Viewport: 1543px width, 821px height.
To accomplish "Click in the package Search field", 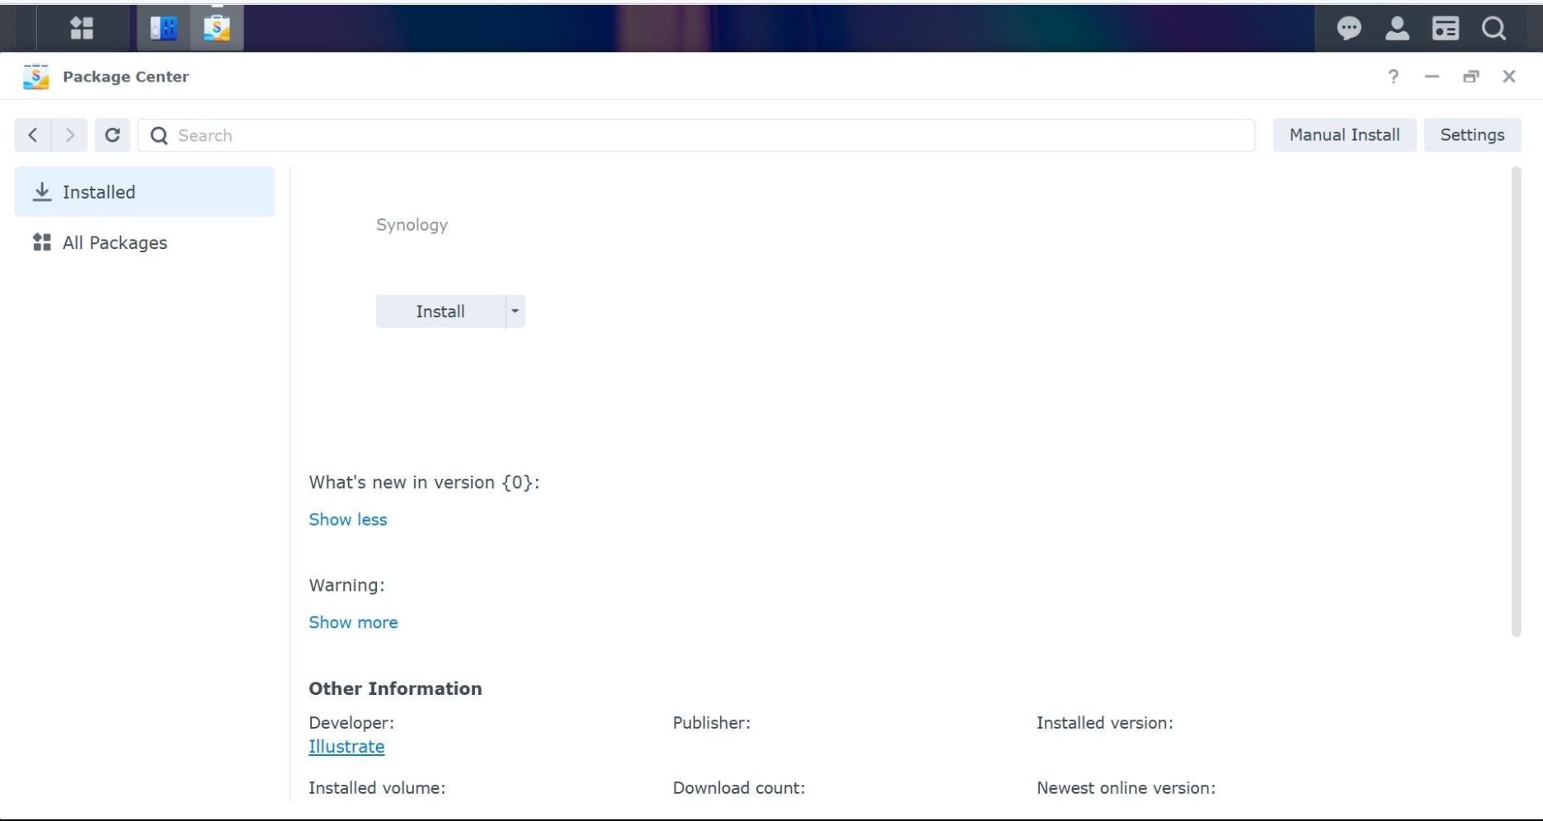I will point(696,135).
